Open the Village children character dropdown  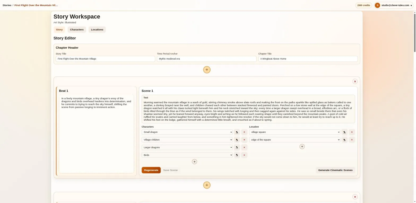[187, 140]
